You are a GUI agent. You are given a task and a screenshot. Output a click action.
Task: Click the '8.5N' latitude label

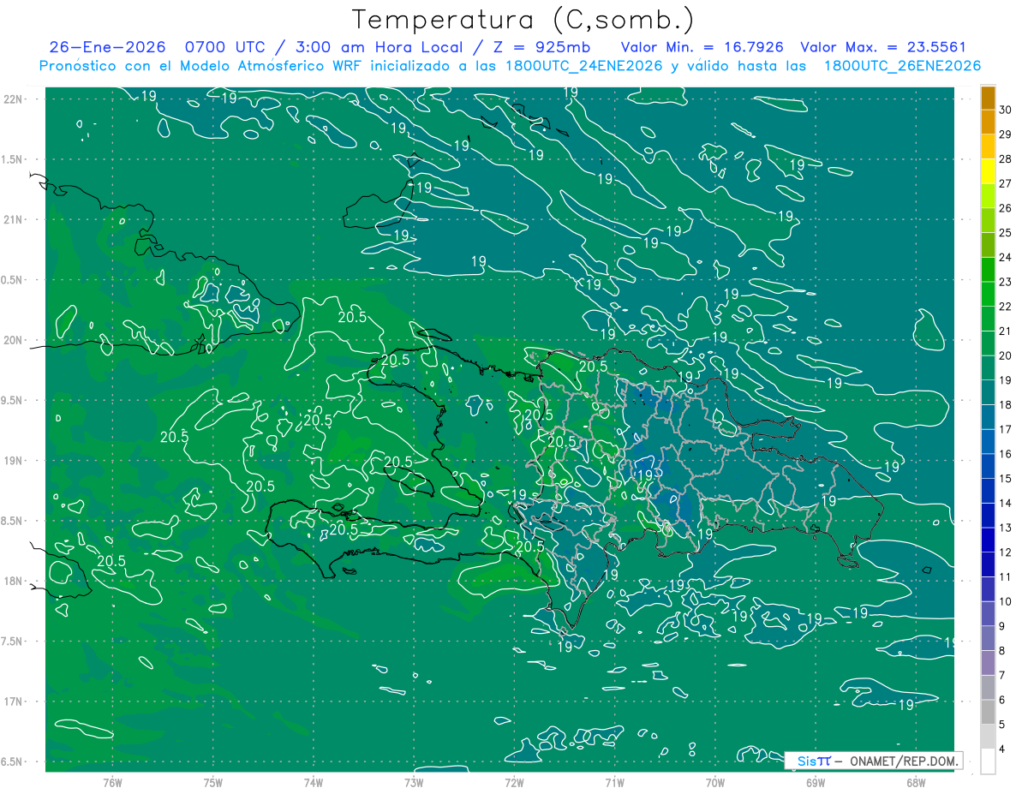(x=12, y=521)
